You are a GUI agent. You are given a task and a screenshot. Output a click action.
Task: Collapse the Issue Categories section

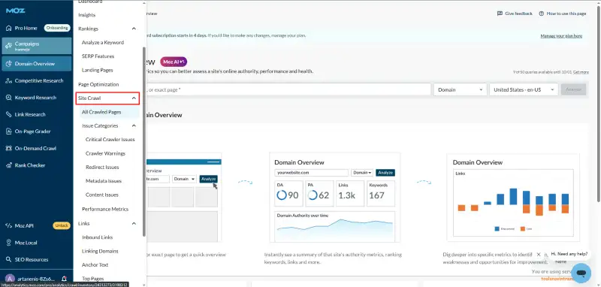(134, 125)
